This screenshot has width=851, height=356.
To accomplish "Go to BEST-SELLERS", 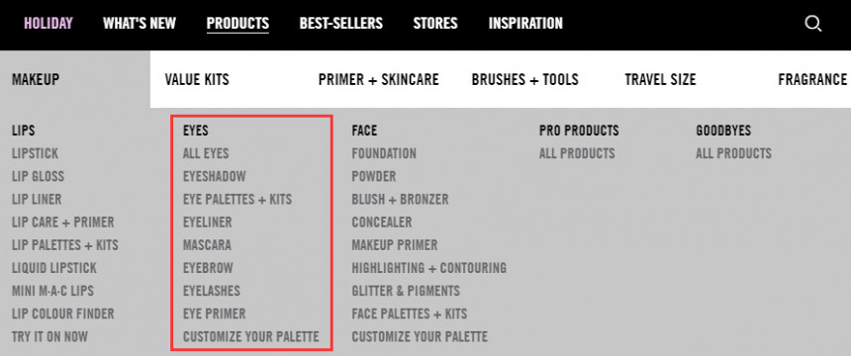I will pos(340,24).
